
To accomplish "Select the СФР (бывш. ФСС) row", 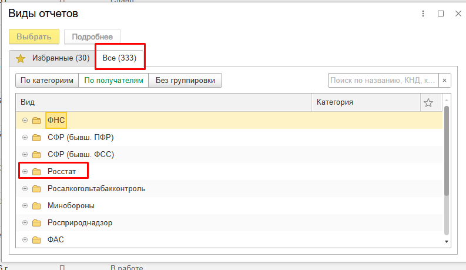I will [229, 155].
